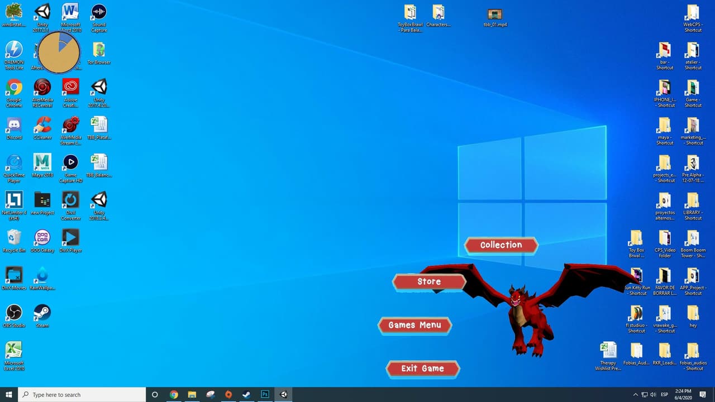715x402 pixels.
Task: Click the Characters folder on the desktop
Action: 438,16
